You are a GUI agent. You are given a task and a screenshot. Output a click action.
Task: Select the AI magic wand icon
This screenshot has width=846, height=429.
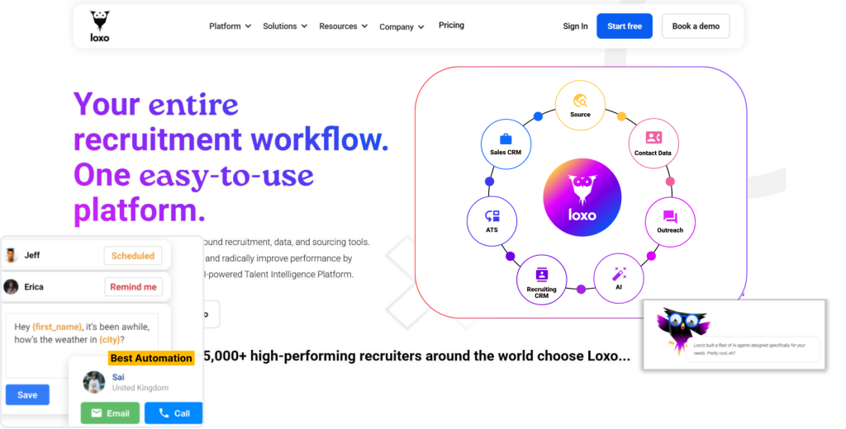click(x=619, y=274)
